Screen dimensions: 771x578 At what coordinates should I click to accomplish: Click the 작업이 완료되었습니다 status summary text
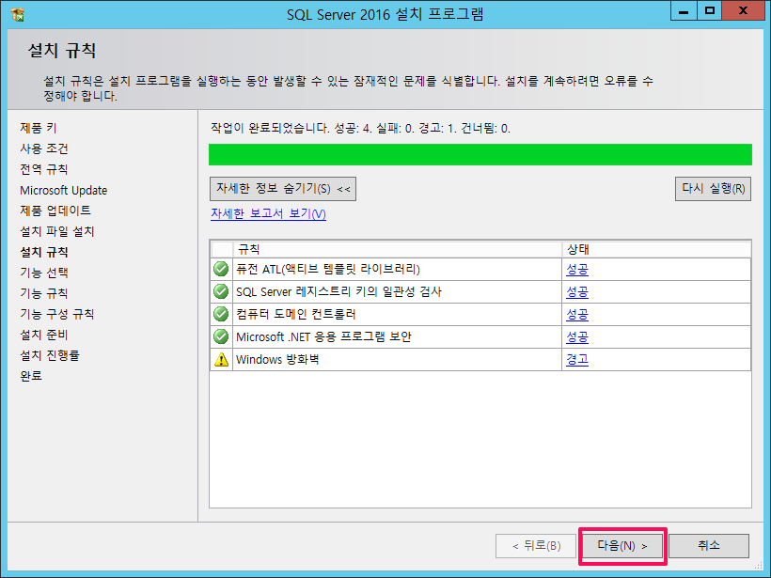click(x=361, y=129)
